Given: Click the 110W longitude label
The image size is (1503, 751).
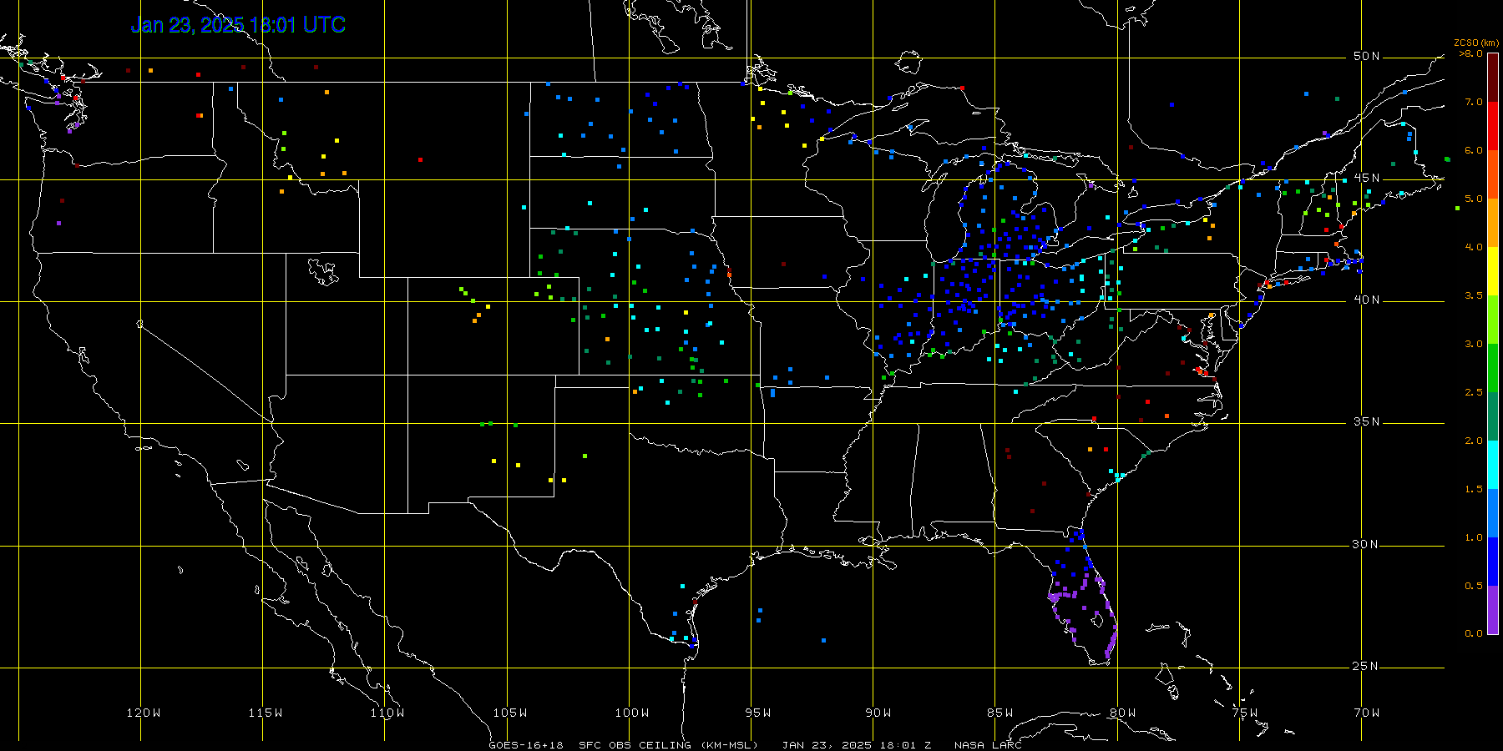Looking at the screenshot, I should tap(387, 713).
